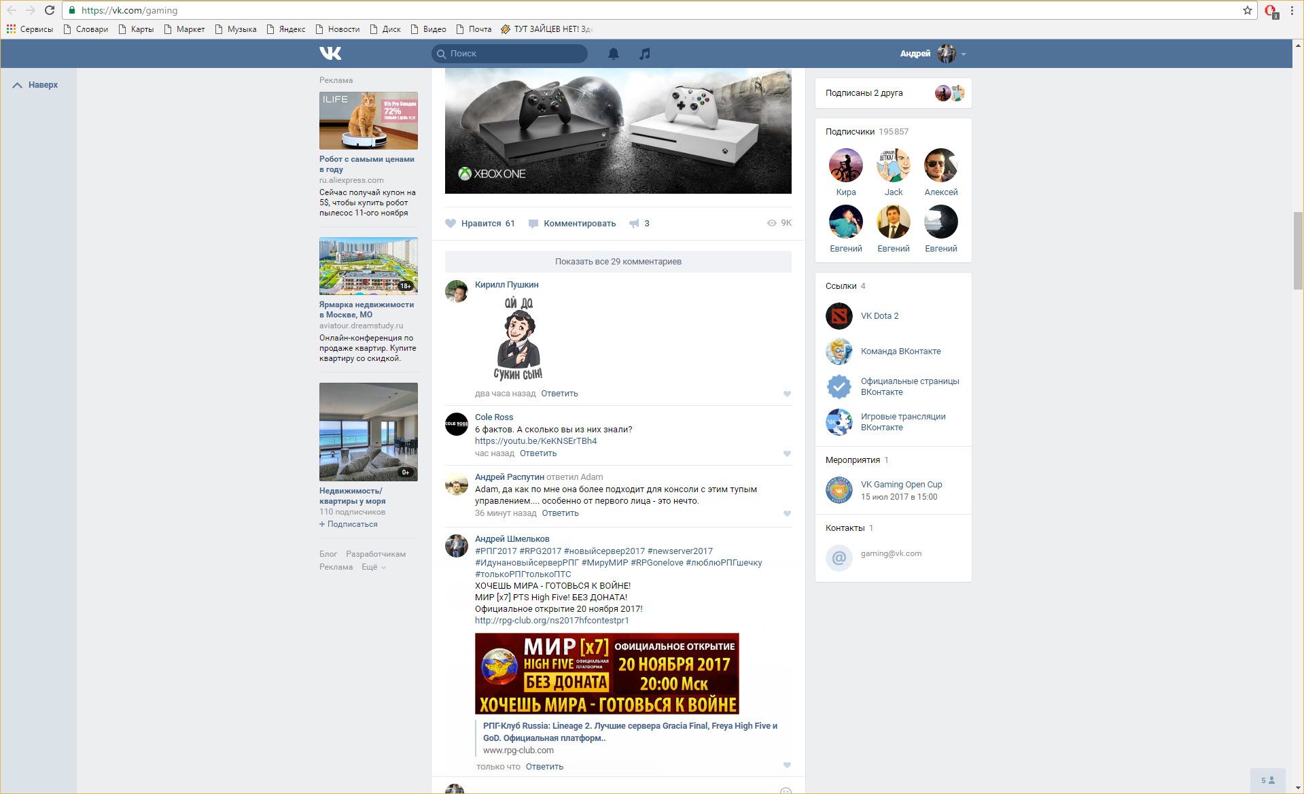The image size is (1304, 794).
Task: Open Подписчики 195857 list header
Action: 867,132
